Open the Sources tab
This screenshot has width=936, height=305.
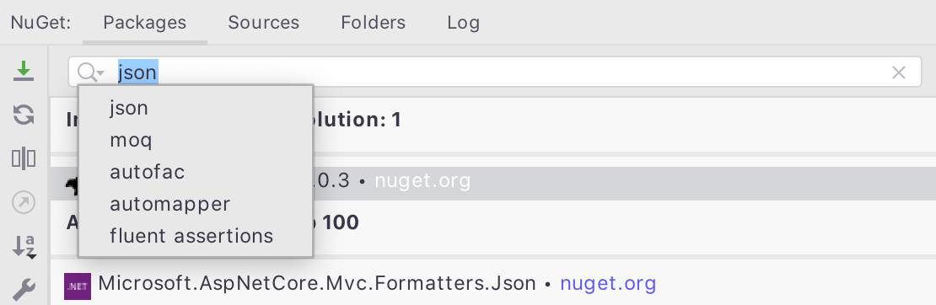pos(263,23)
